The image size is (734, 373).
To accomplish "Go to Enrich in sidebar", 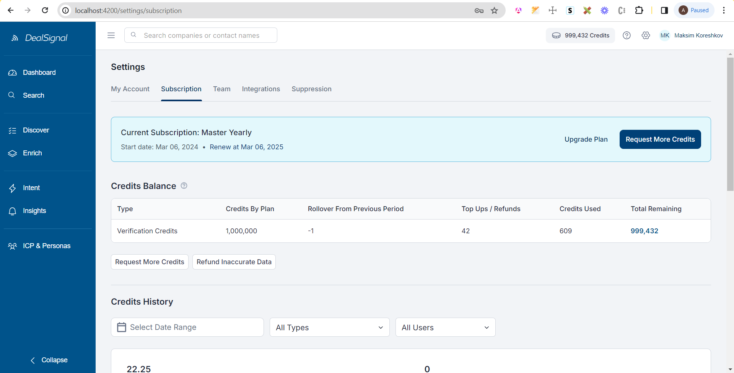I will (32, 153).
